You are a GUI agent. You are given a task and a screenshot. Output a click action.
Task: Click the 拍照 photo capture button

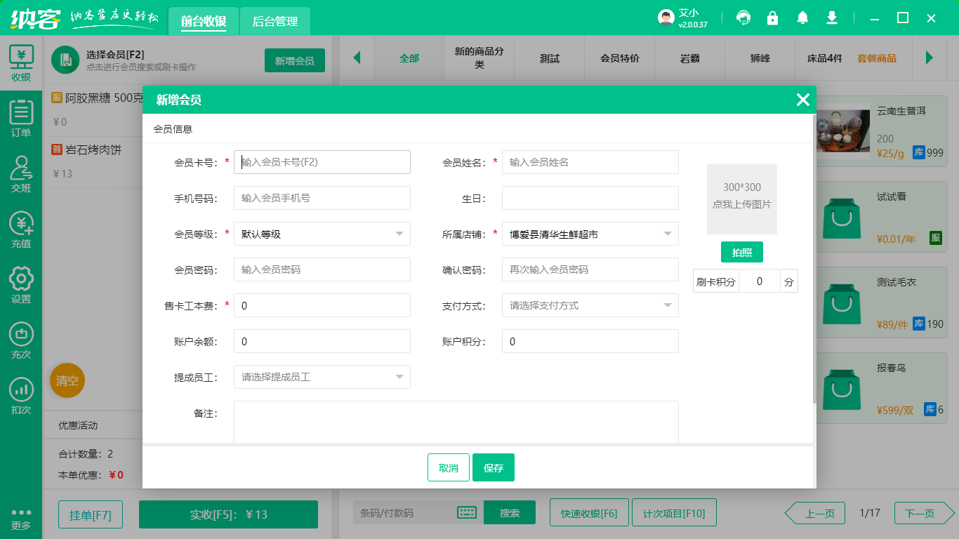[x=742, y=251]
